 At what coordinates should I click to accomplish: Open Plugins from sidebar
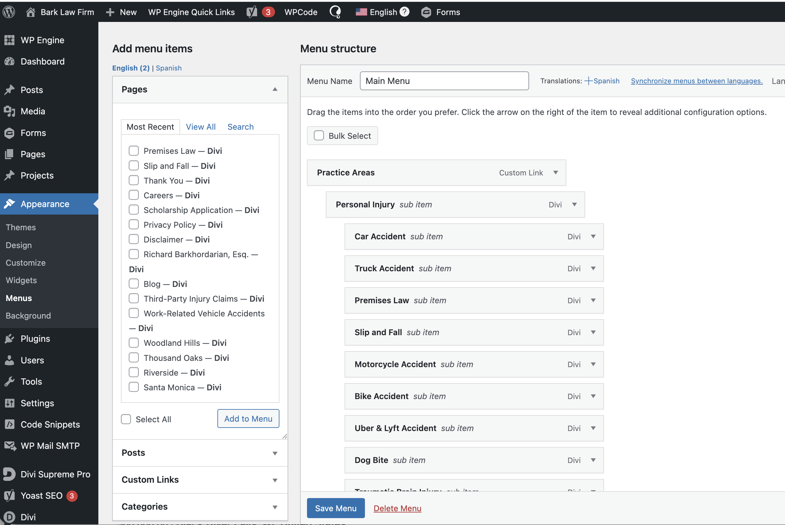[x=35, y=339]
